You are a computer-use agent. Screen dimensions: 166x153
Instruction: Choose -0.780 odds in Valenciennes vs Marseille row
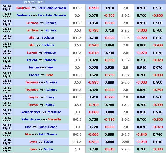[109, 119]
